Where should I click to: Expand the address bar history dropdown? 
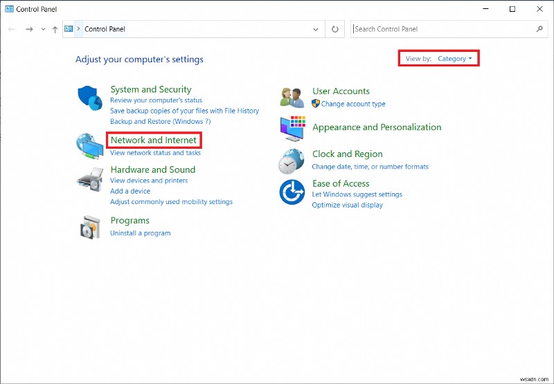(x=316, y=29)
